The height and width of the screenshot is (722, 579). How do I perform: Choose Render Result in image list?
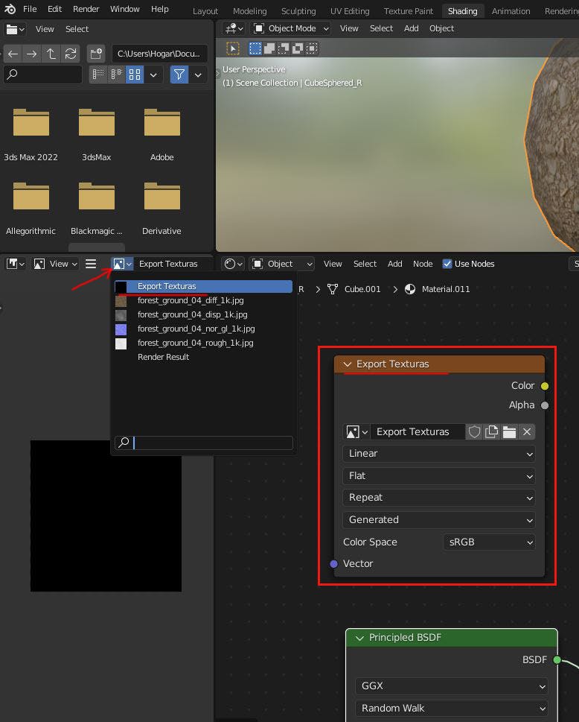coord(163,357)
